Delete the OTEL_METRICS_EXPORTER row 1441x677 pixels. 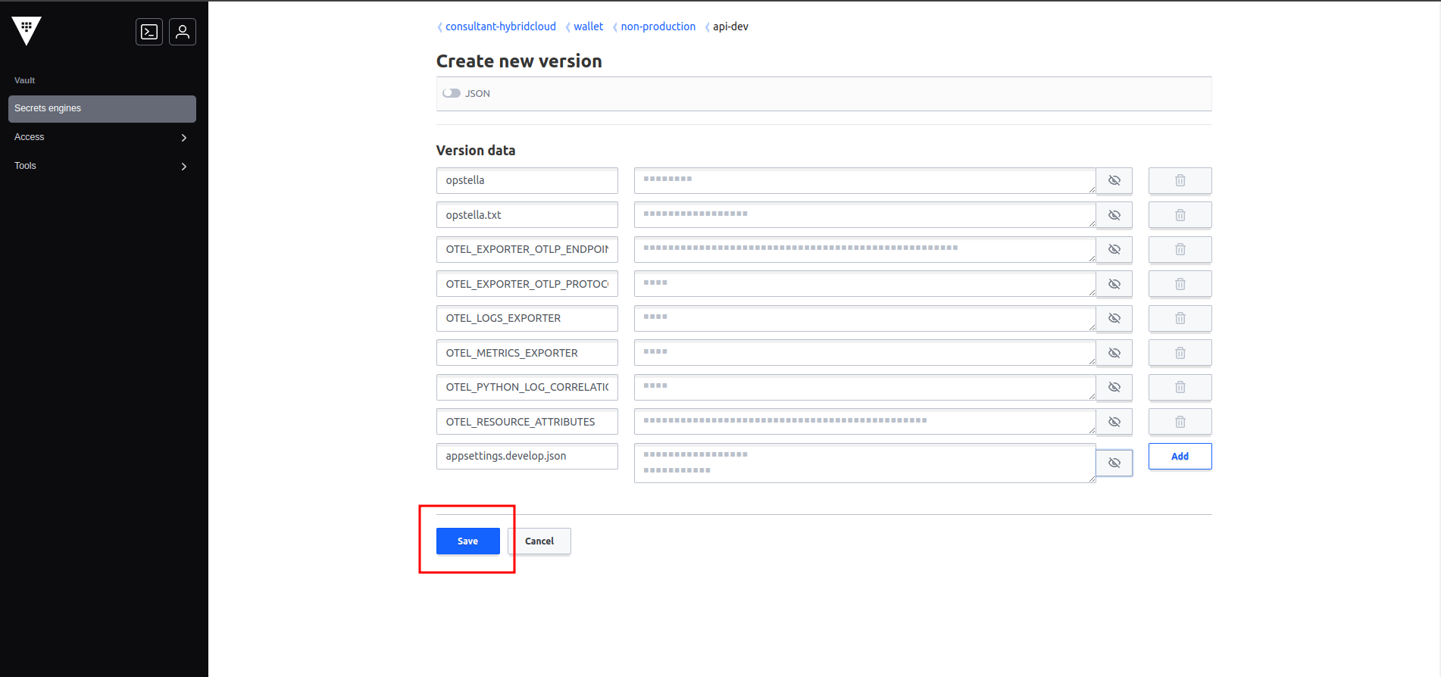1180,353
